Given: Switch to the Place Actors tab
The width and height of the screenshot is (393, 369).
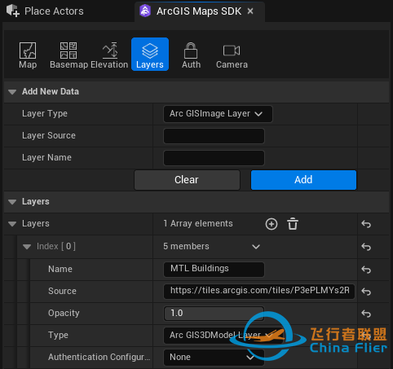Looking at the screenshot, I should [45, 11].
